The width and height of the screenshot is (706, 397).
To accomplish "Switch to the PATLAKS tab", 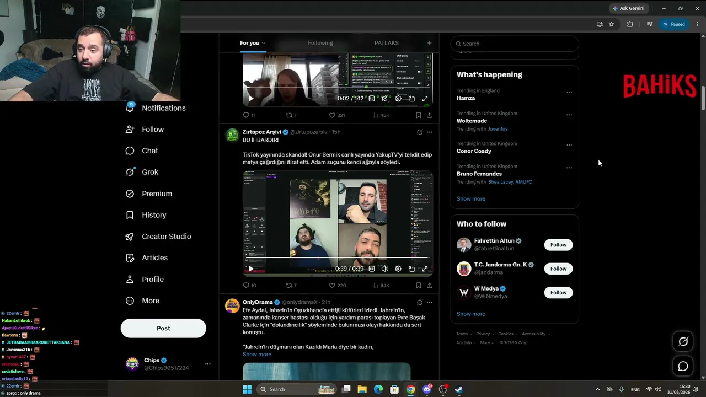I will (x=387, y=43).
